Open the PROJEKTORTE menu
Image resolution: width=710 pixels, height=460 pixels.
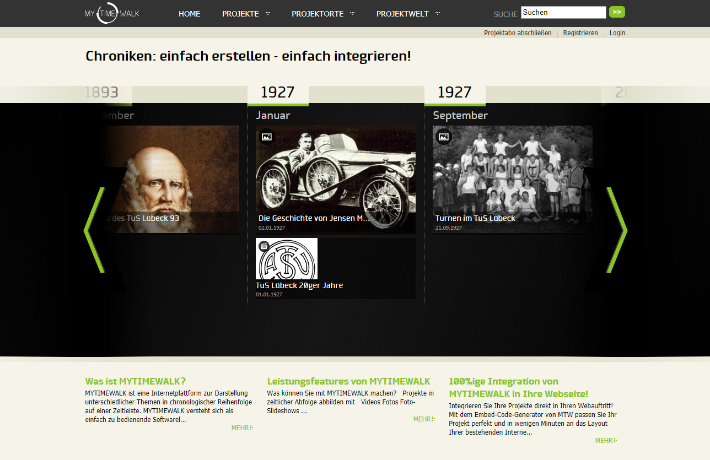[318, 14]
